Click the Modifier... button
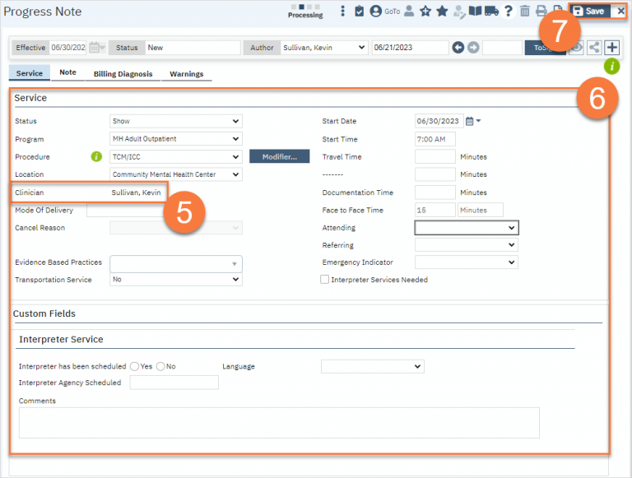632x478 pixels. (x=279, y=156)
